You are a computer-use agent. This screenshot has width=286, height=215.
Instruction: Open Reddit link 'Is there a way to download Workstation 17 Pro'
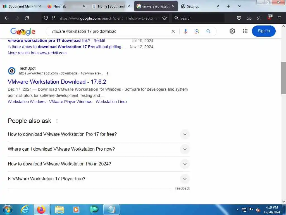66,47
